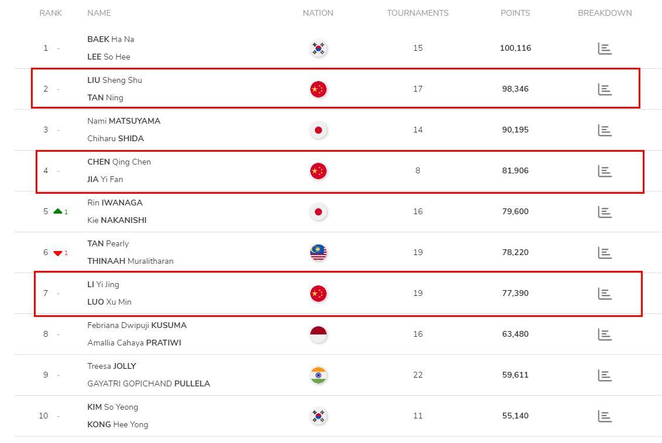Open breakdown for KIM So Yeong pair

(x=605, y=416)
